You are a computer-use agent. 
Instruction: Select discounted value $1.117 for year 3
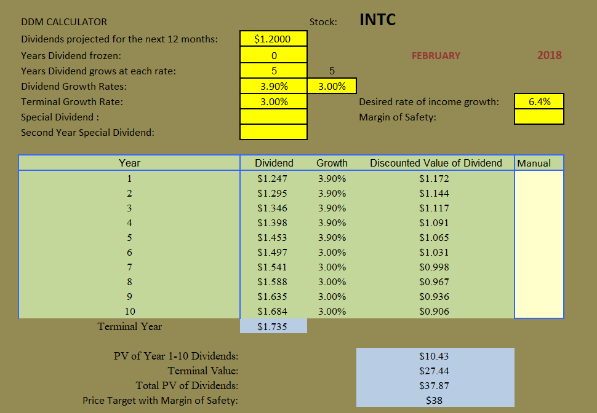(x=434, y=208)
